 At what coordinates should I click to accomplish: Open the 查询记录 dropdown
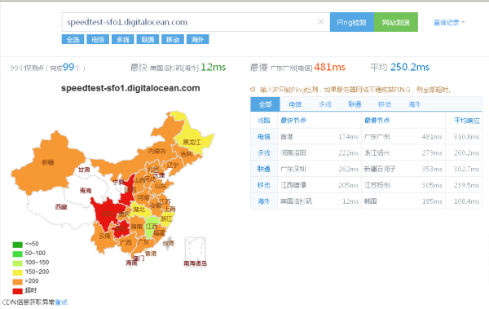[x=449, y=23]
